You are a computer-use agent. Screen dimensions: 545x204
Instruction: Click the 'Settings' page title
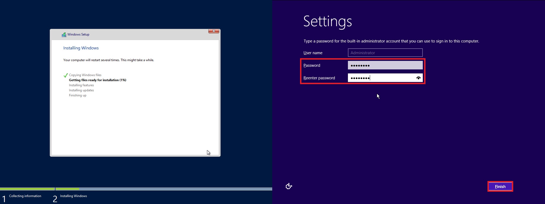(x=328, y=21)
